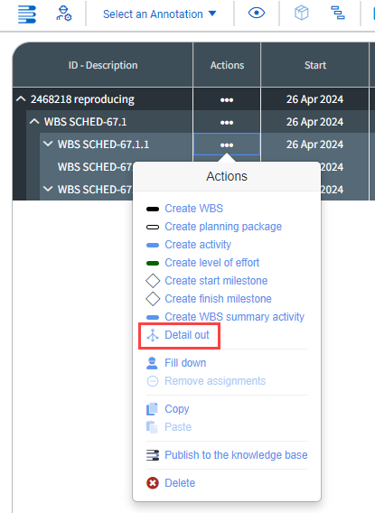Collapse the 2468218 reproducing row
The width and height of the screenshot is (375, 513).
21,98
